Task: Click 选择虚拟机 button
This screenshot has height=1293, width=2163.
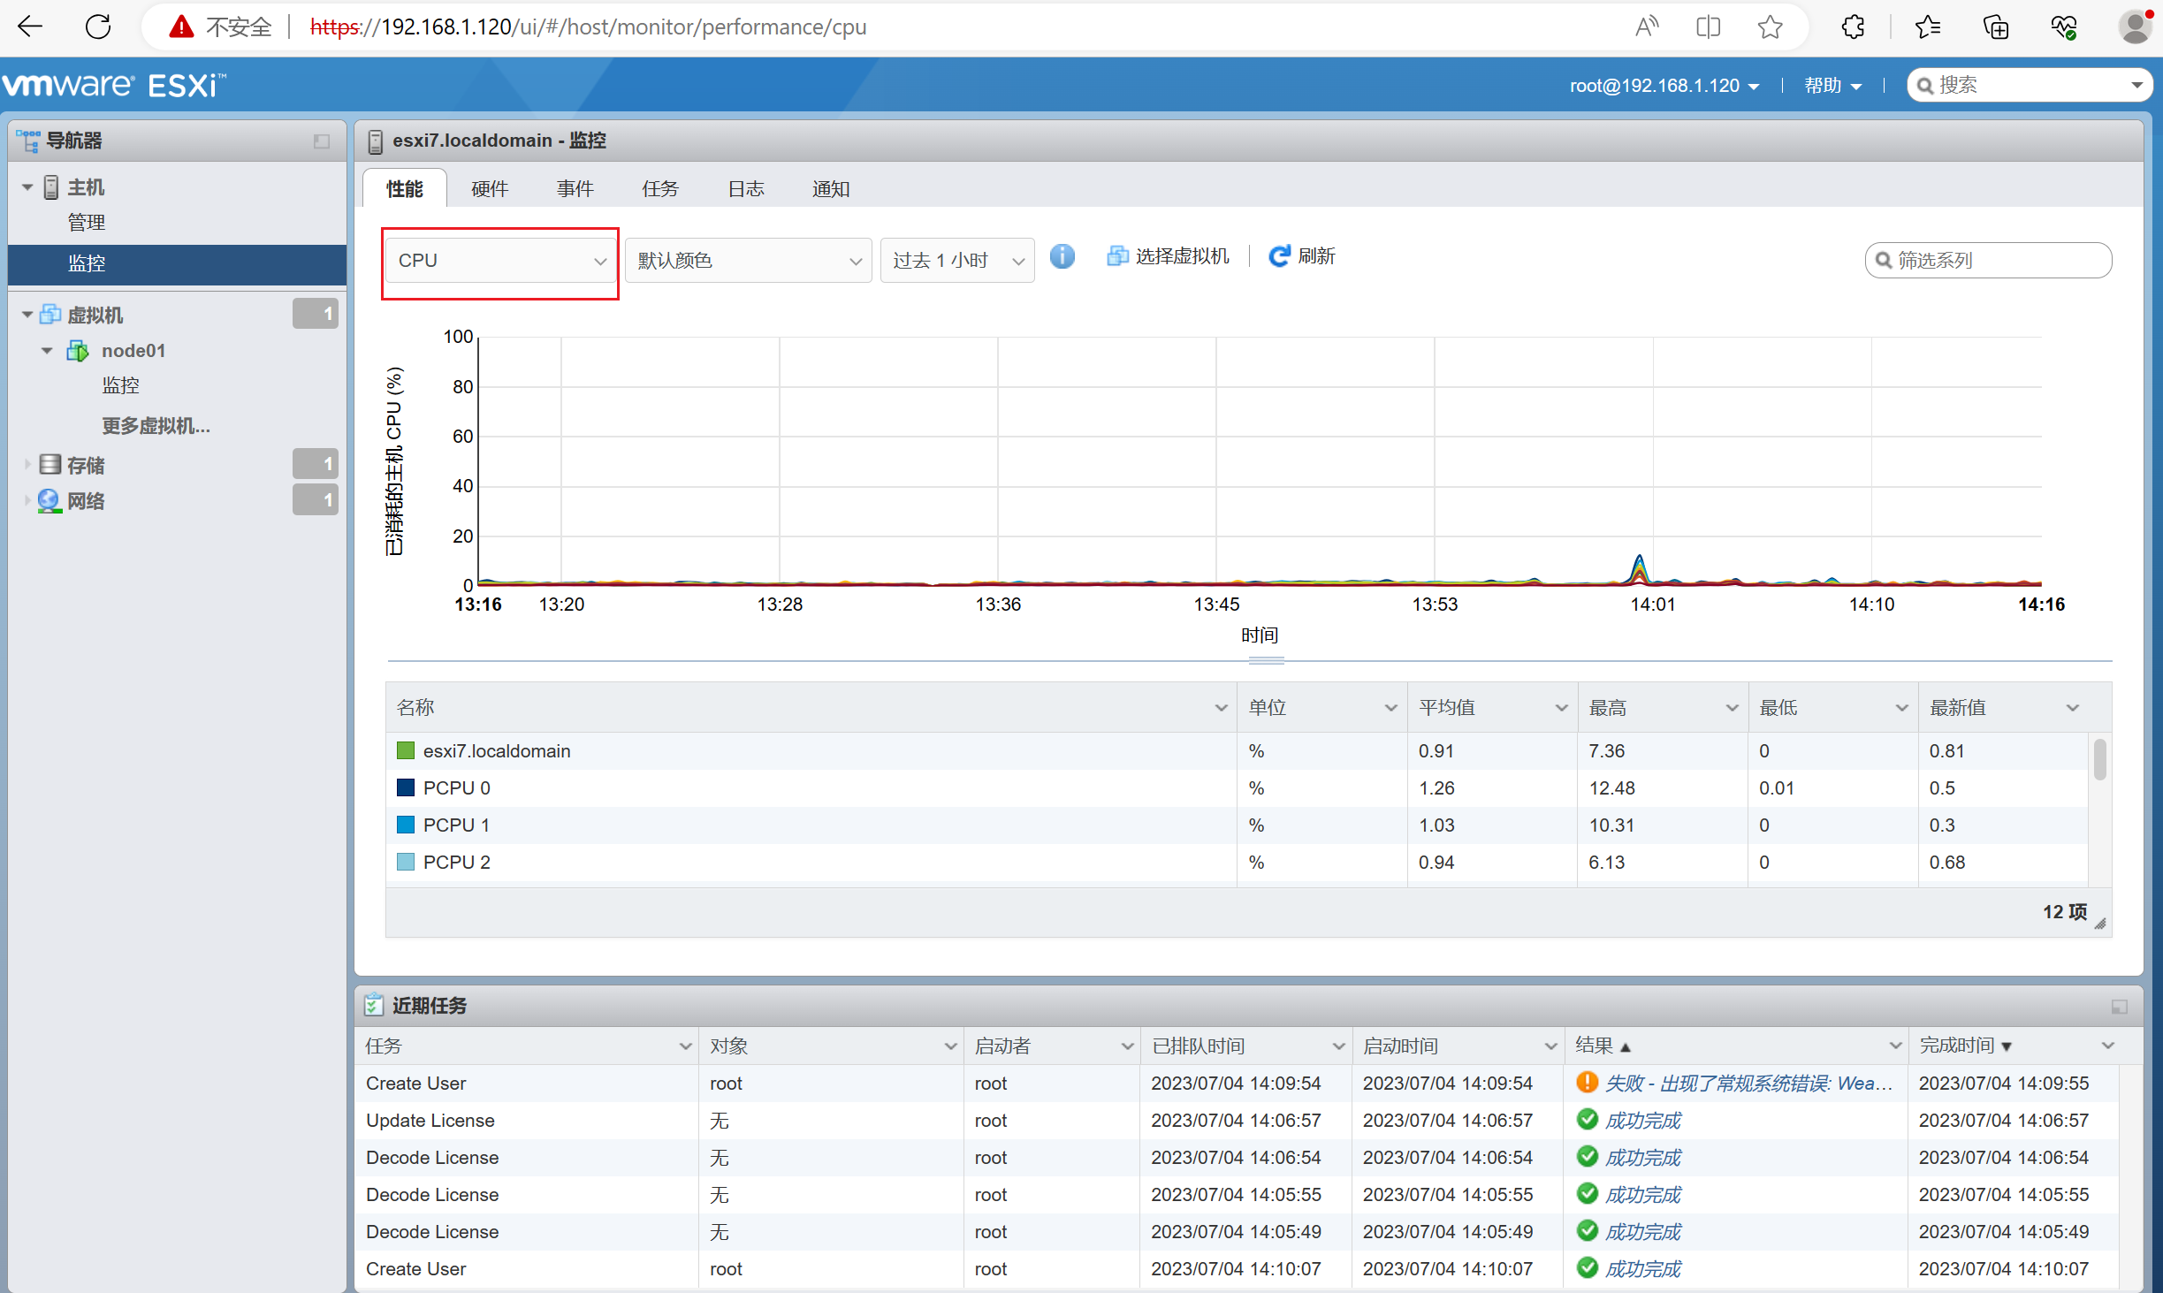Action: pos(1168,256)
